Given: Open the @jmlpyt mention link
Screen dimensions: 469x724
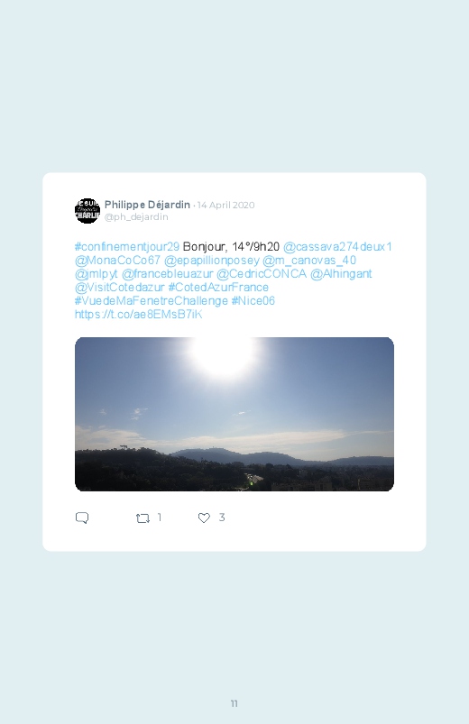Looking at the screenshot, I should click(x=97, y=274).
